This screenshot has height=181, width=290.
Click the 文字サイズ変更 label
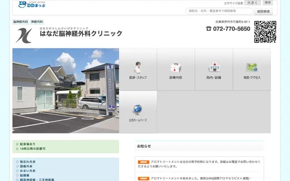[x=233, y=3]
